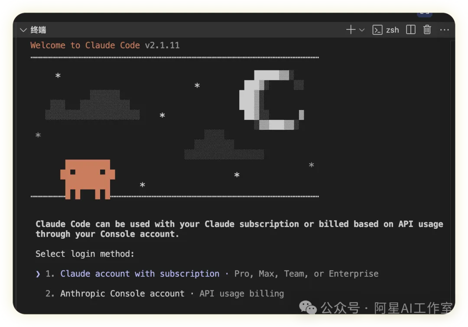Click the Pro, Max, Team, or Enterprise text
Screen dimensions: 468x327
[306, 274]
